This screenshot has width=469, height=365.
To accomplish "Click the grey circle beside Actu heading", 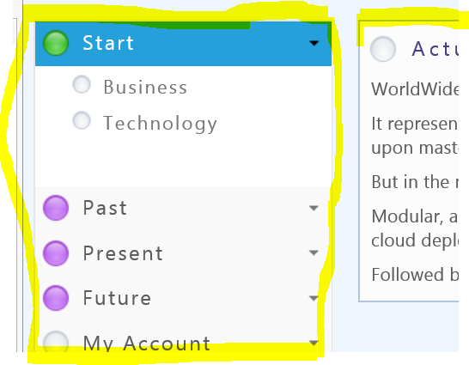I will coord(383,49).
